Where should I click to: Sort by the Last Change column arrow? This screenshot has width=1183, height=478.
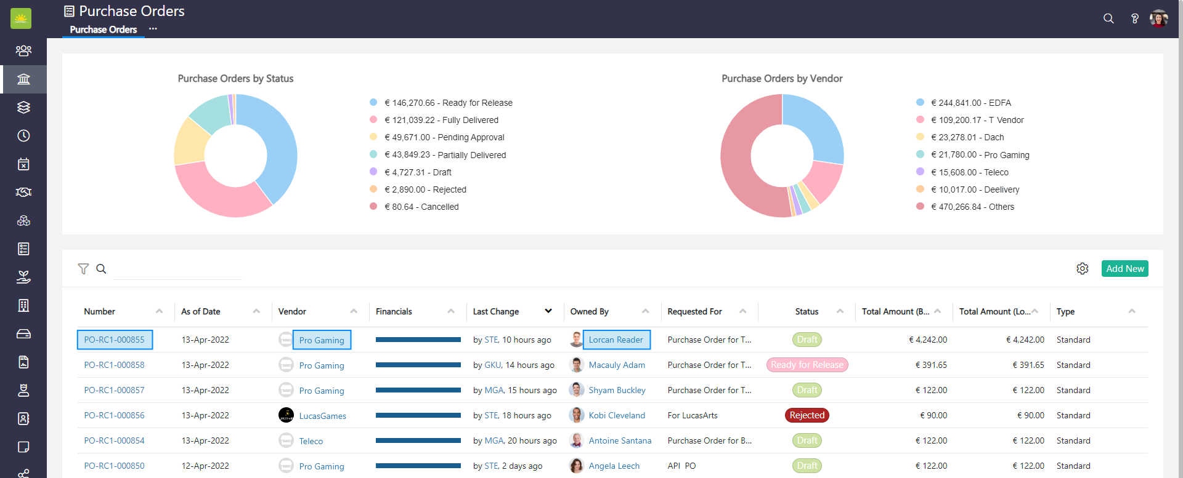tap(548, 311)
